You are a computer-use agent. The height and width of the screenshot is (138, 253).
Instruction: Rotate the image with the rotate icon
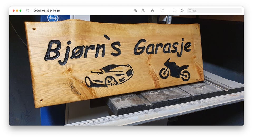(x=174, y=11)
